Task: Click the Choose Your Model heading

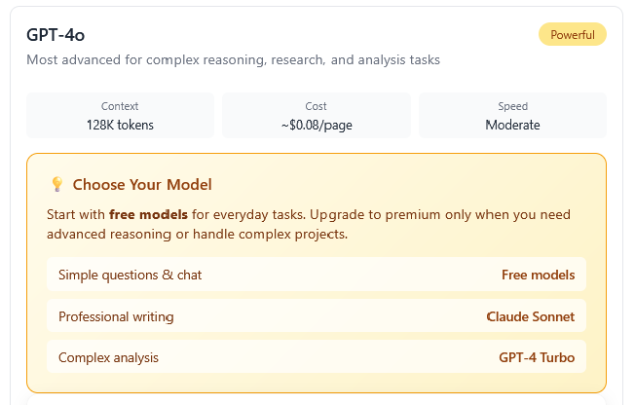Action: (142, 185)
